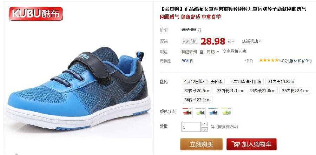This screenshot has height=155, width=316.
Task: Click the shopping cart icon
Action: coord(235,144)
